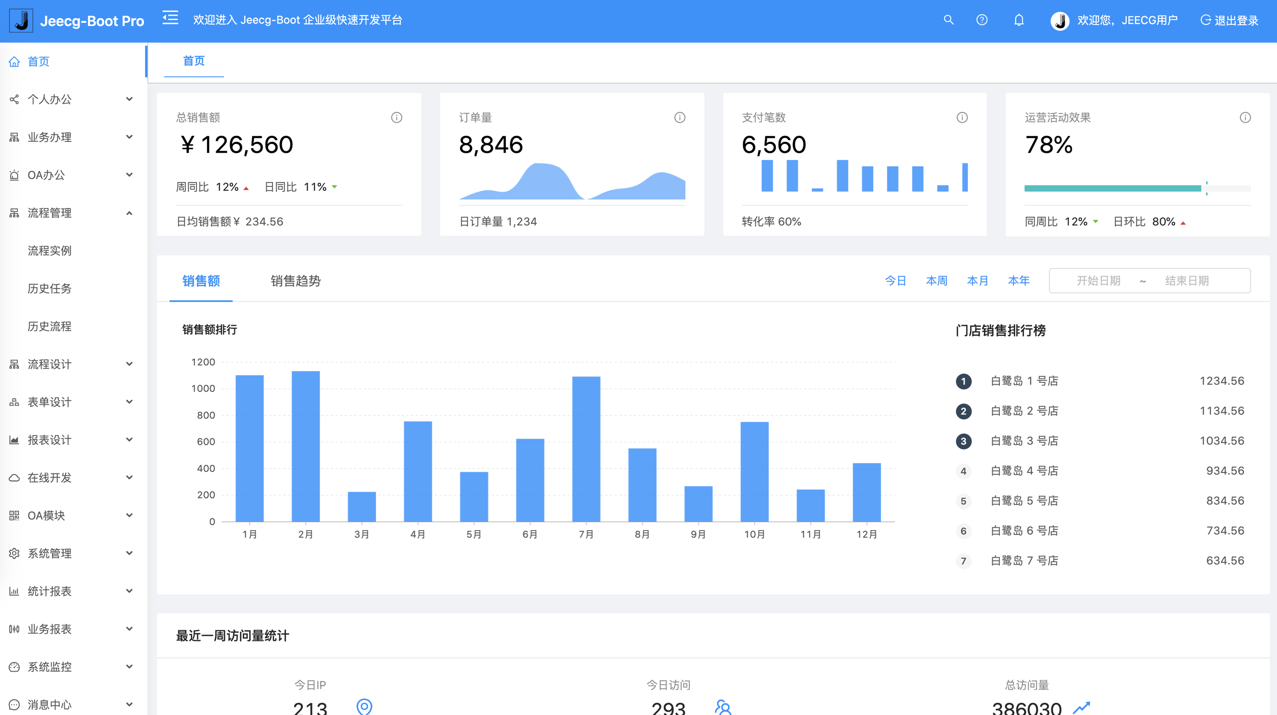Click info icon on 支付笔数 card

[962, 117]
